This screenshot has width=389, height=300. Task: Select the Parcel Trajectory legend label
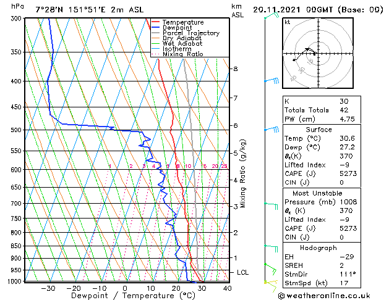tap(191, 33)
